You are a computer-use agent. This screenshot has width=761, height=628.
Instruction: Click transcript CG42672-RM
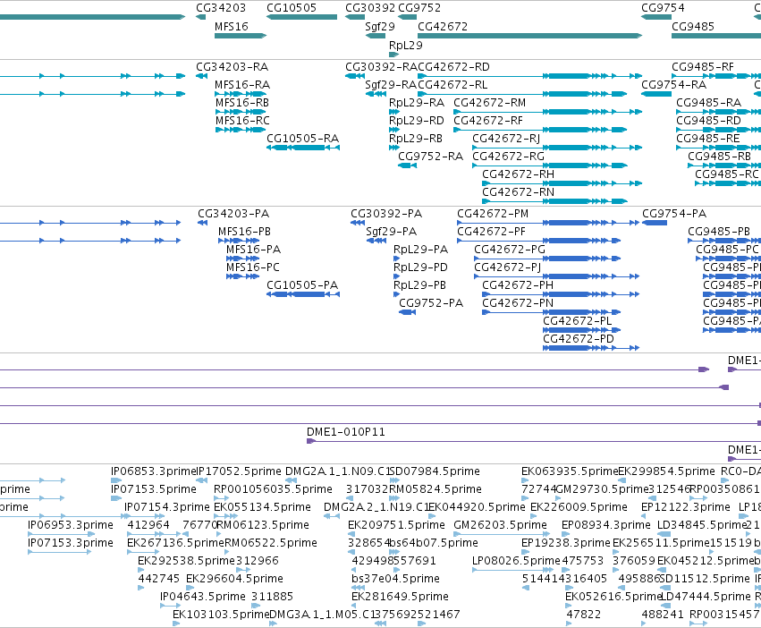[x=490, y=103]
